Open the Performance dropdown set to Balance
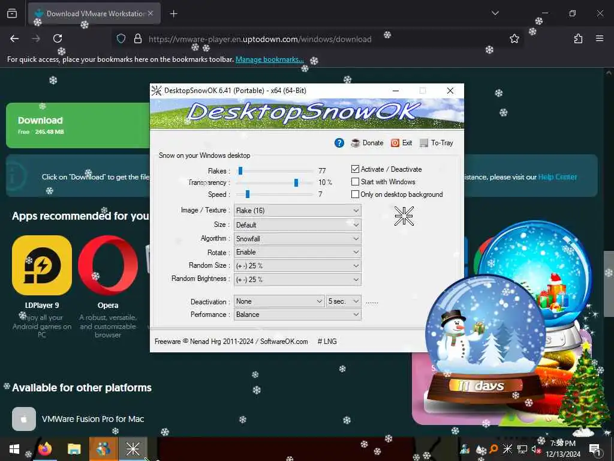The image size is (614, 461). point(297,315)
